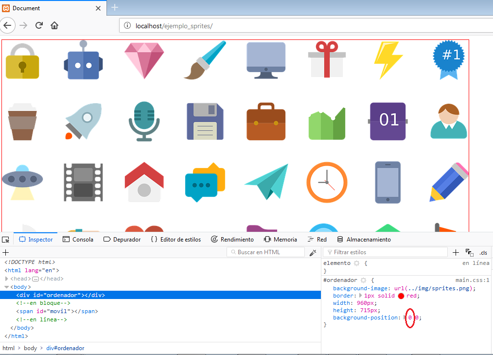Add a new style rule
This screenshot has height=355, width=493.
click(456, 252)
